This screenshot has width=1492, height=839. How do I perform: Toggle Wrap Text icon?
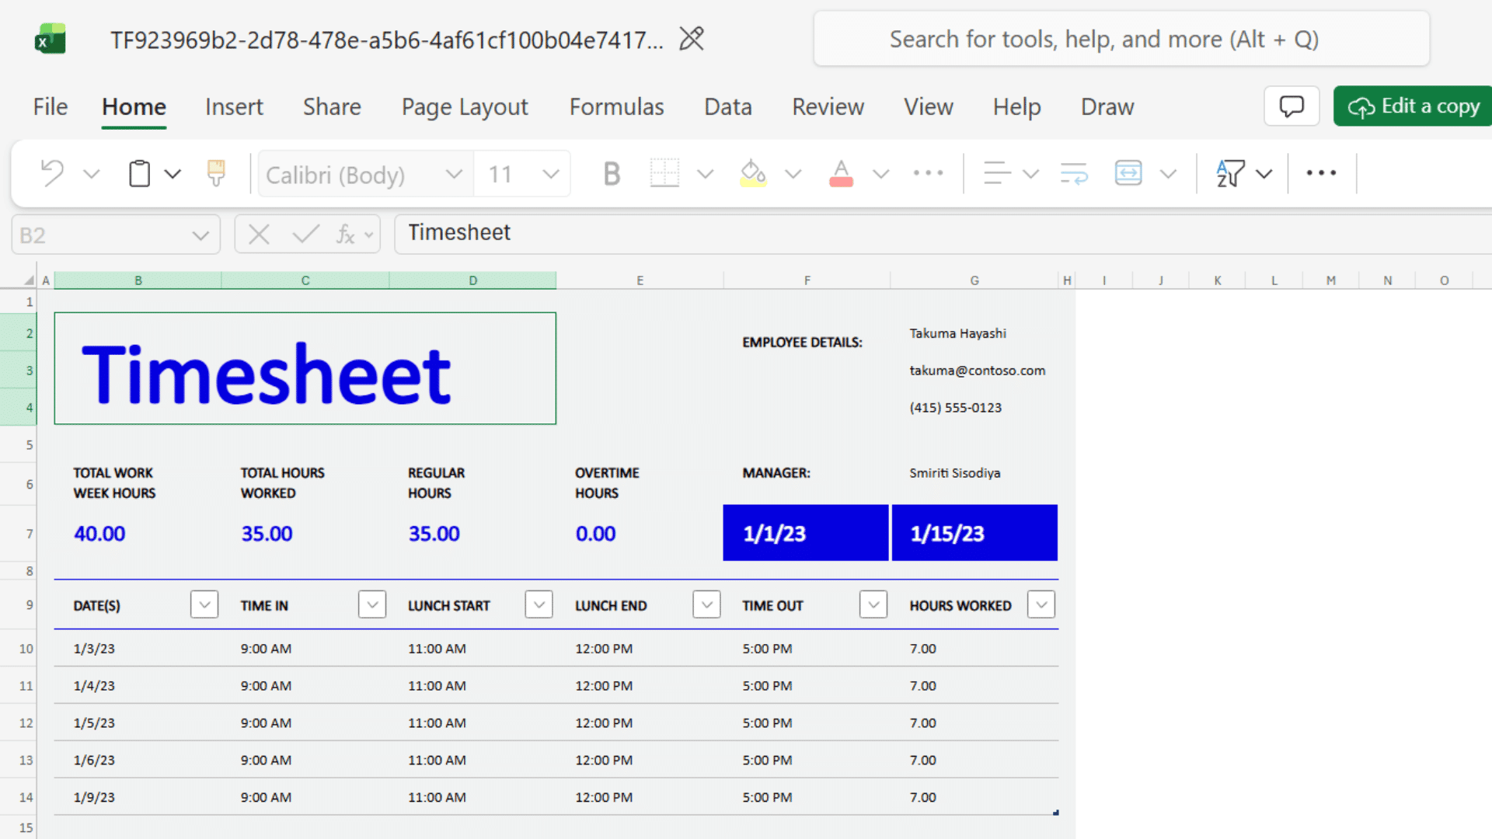click(x=1074, y=173)
